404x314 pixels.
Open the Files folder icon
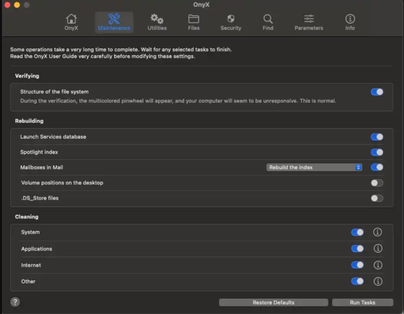pyautogui.click(x=194, y=19)
